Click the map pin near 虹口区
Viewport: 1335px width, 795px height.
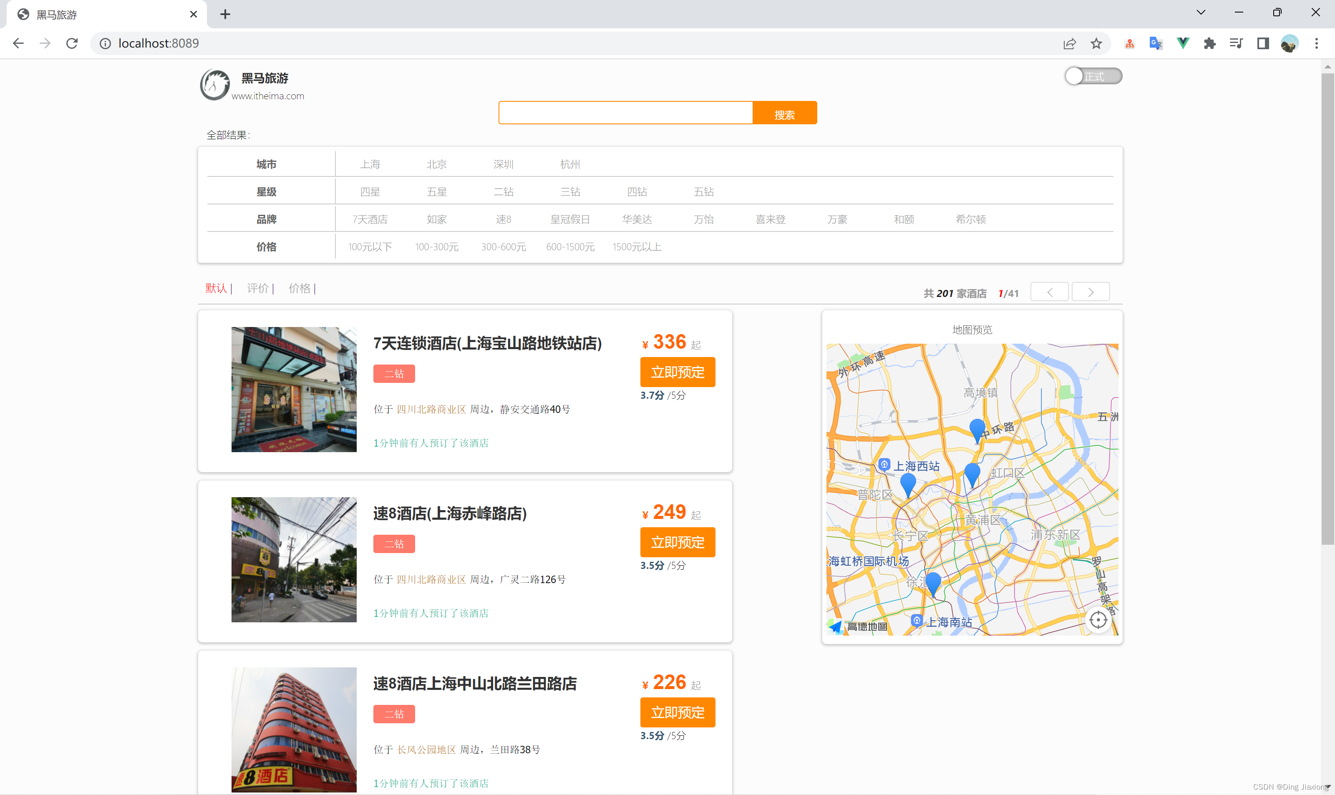click(x=972, y=475)
